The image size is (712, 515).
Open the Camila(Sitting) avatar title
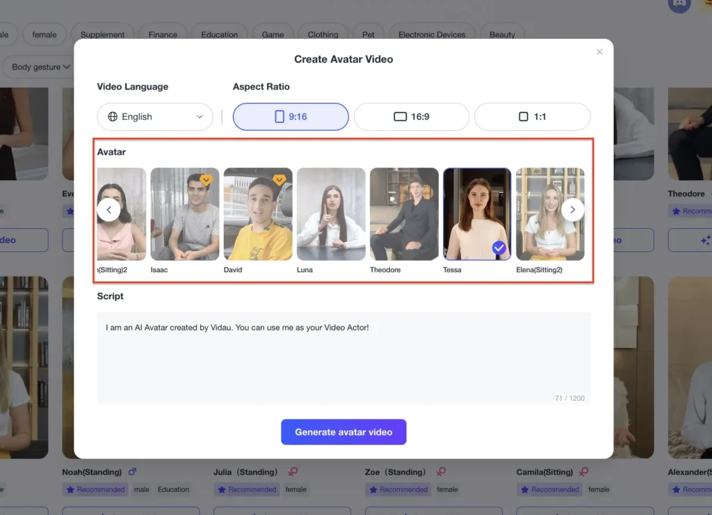click(x=544, y=473)
